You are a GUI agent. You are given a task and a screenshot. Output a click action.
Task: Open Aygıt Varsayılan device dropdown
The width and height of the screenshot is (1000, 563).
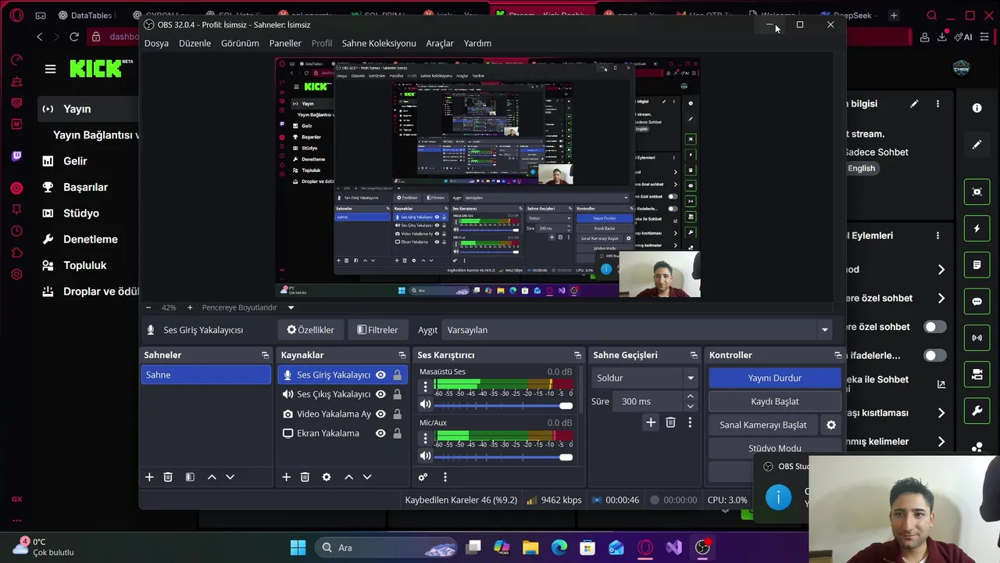pos(637,330)
